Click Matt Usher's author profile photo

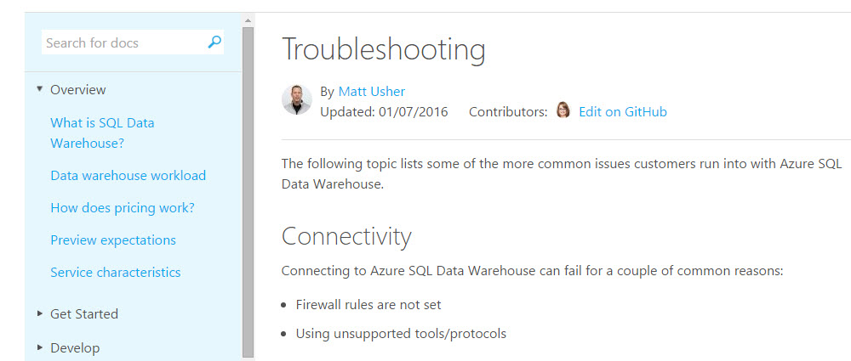coord(297,100)
